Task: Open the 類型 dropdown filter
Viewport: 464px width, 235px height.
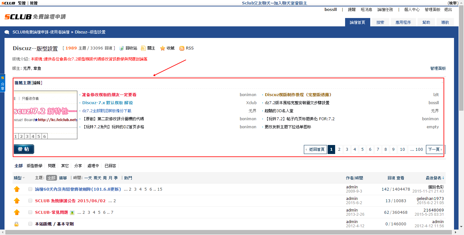Action: click(x=19, y=178)
